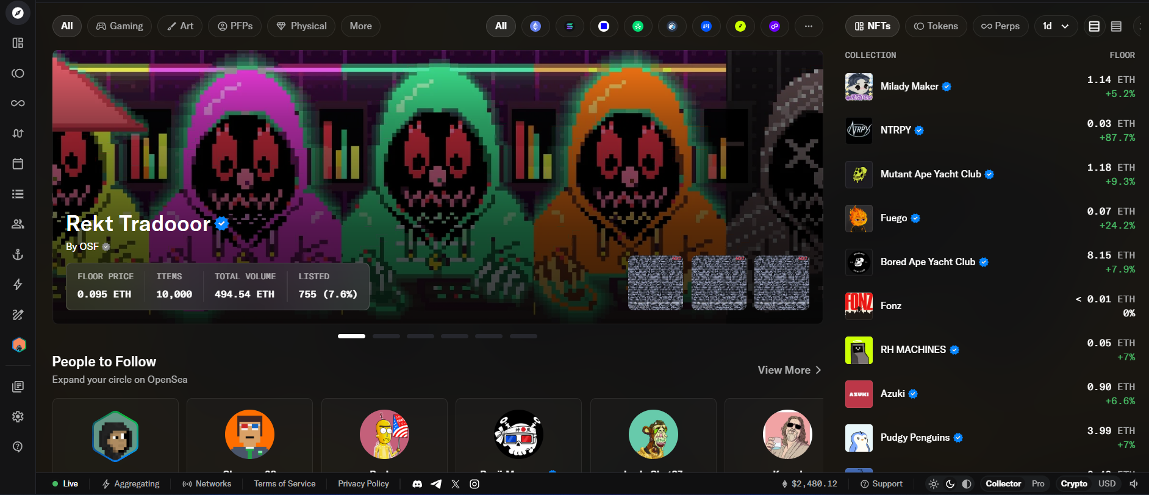This screenshot has width=1149, height=495.
Task: Open the people icon in sidebar
Action: [x=18, y=224]
